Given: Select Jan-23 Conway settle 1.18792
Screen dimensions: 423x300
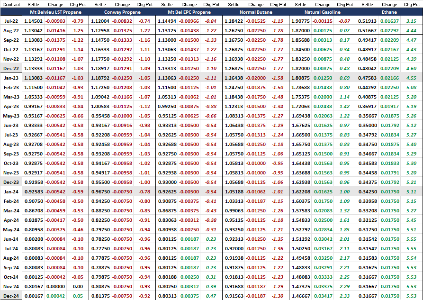Looking at the screenshot, I should [x=100, y=78].
